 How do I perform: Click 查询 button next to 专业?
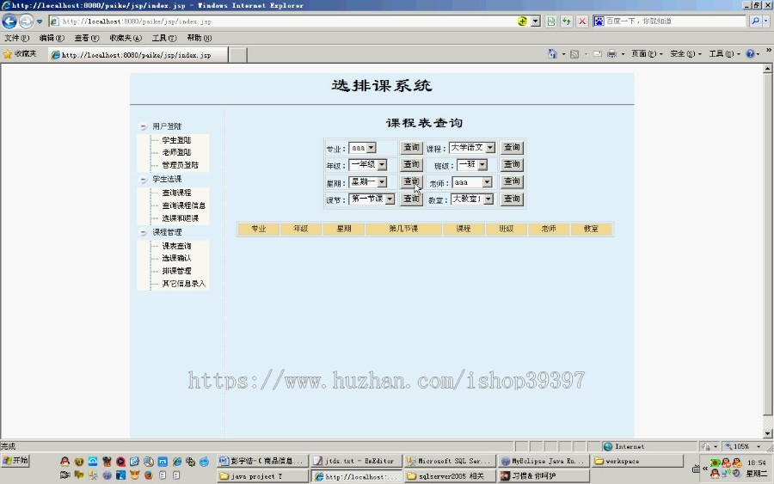[411, 147]
